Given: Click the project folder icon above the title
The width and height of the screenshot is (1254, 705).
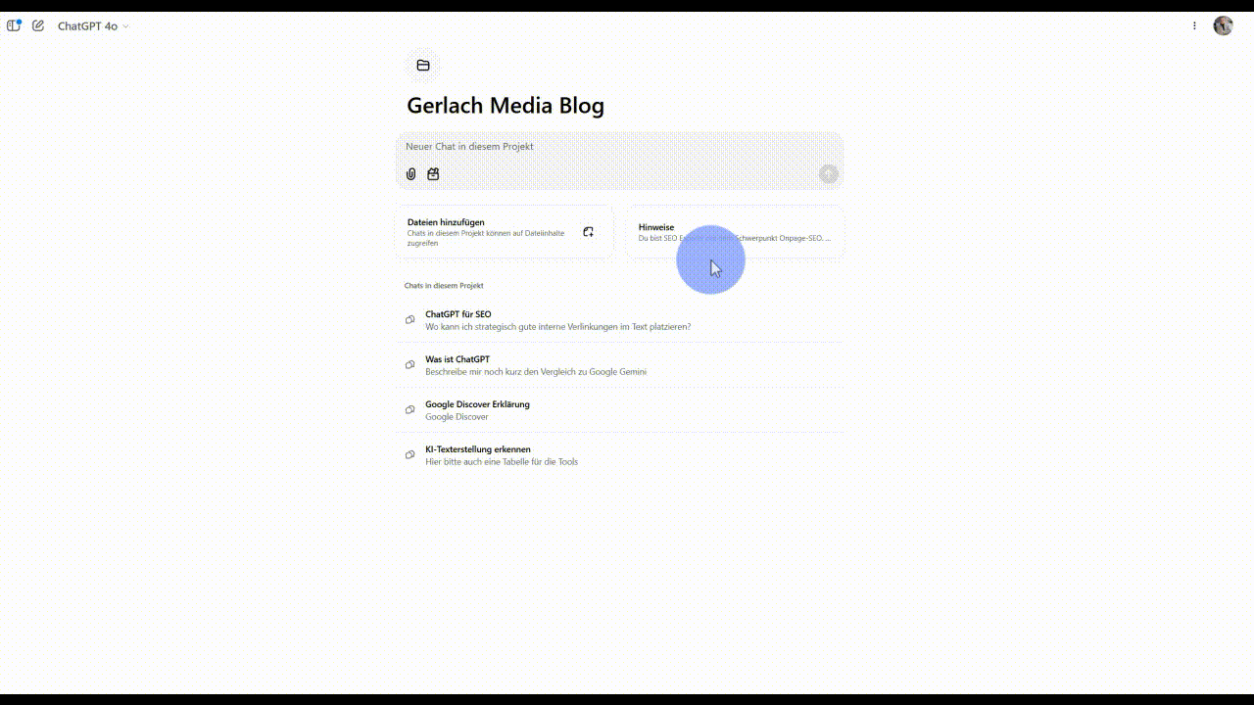Looking at the screenshot, I should click(423, 66).
